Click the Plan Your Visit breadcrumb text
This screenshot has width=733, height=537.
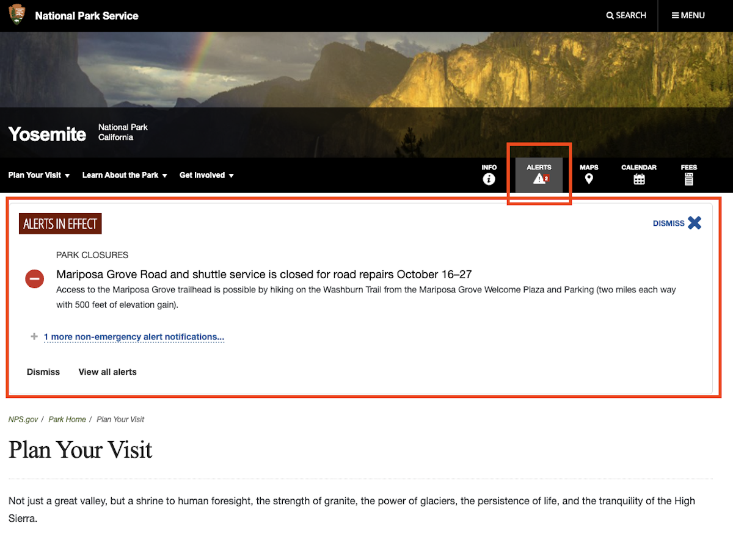click(120, 419)
